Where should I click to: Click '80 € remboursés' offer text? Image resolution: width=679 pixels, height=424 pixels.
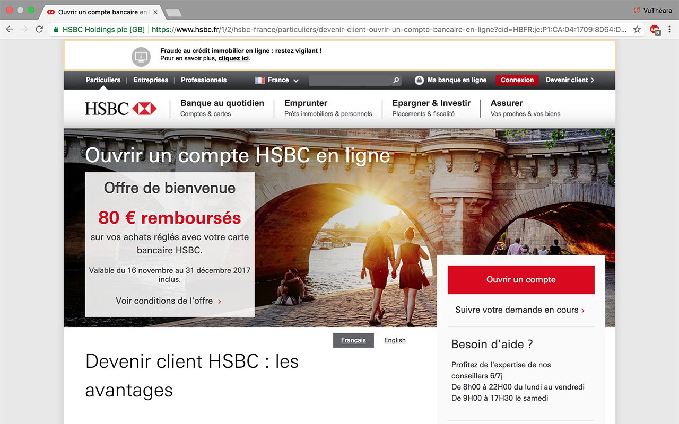tap(170, 218)
